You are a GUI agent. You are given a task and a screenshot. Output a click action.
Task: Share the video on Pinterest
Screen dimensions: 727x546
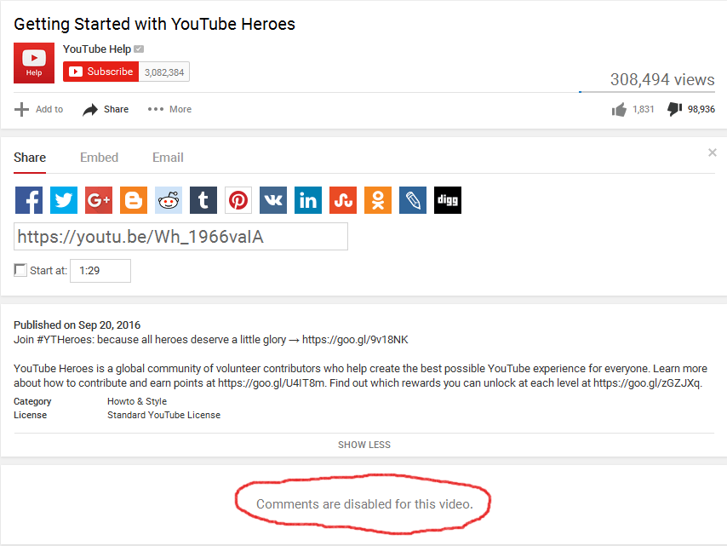click(x=238, y=200)
